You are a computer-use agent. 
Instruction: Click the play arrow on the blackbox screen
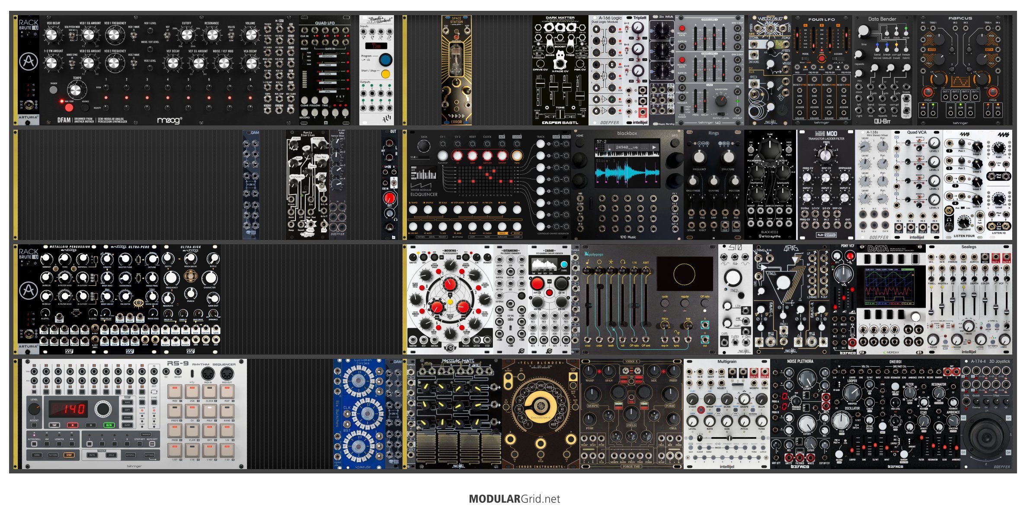click(x=654, y=147)
